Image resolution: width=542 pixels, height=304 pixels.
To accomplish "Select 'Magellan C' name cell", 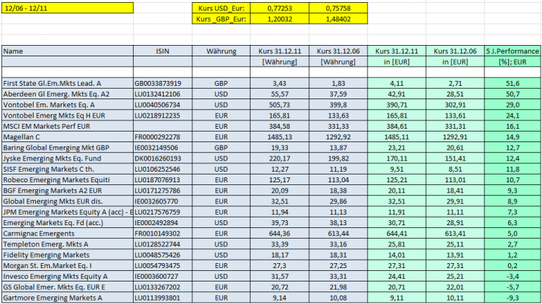I will pos(68,137).
